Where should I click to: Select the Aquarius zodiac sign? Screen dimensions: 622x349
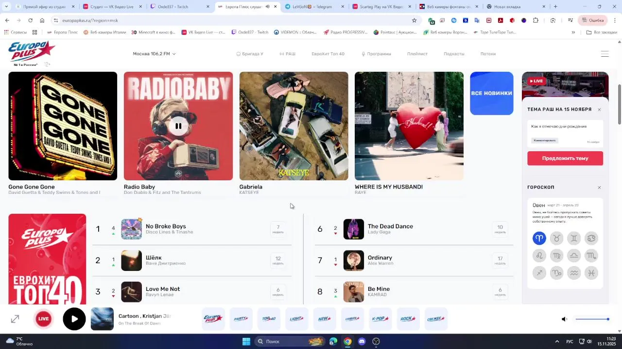(x=574, y=273)
